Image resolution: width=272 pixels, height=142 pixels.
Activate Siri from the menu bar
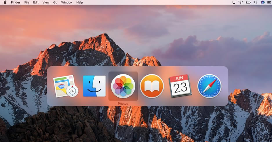263,2
